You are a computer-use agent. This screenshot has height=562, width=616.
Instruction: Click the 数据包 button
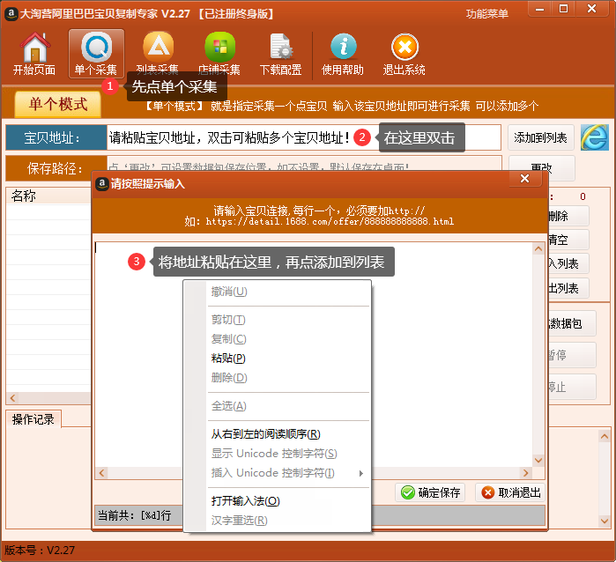572,323
